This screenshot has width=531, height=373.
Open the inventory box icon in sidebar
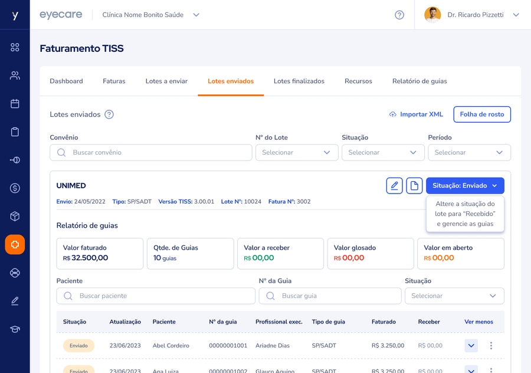click(x=15, y=217)
